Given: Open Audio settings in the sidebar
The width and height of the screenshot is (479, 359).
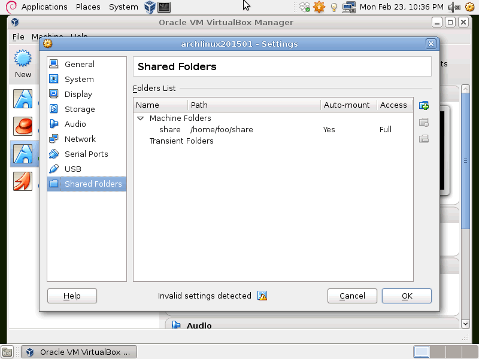Looking at the screenshot, I should pos(87,124).
